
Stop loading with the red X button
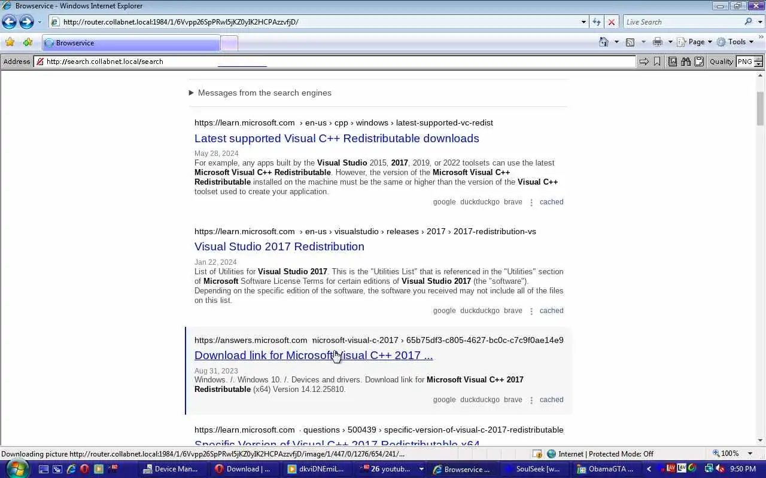point(611,22)
